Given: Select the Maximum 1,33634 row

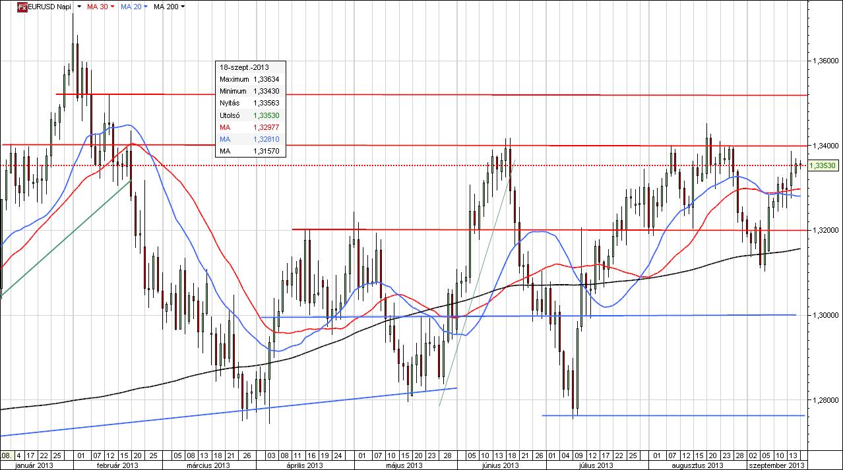Looking at the screenshot, I should pos(251,79).
